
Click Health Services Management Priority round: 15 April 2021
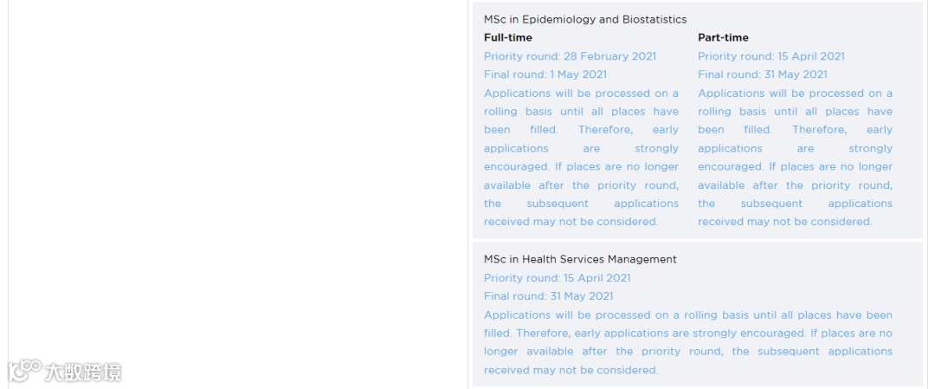click(x=557, y=278)
